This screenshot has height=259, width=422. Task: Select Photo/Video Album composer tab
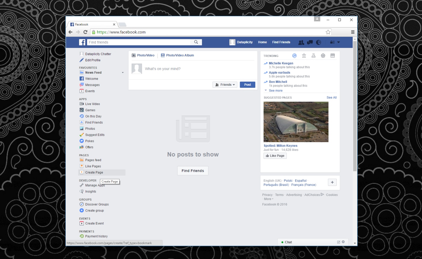point(177,55)
